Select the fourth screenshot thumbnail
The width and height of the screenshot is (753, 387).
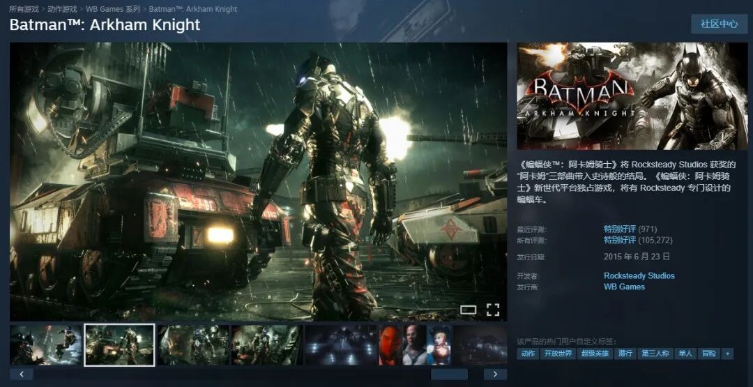pyautogui.click(x=267, y=344)
